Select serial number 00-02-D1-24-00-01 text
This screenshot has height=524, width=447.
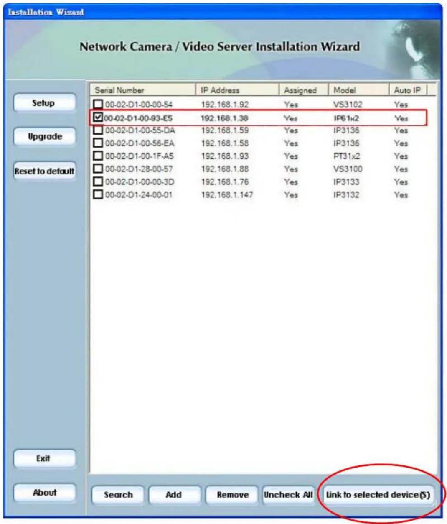(x=138, y=195)
